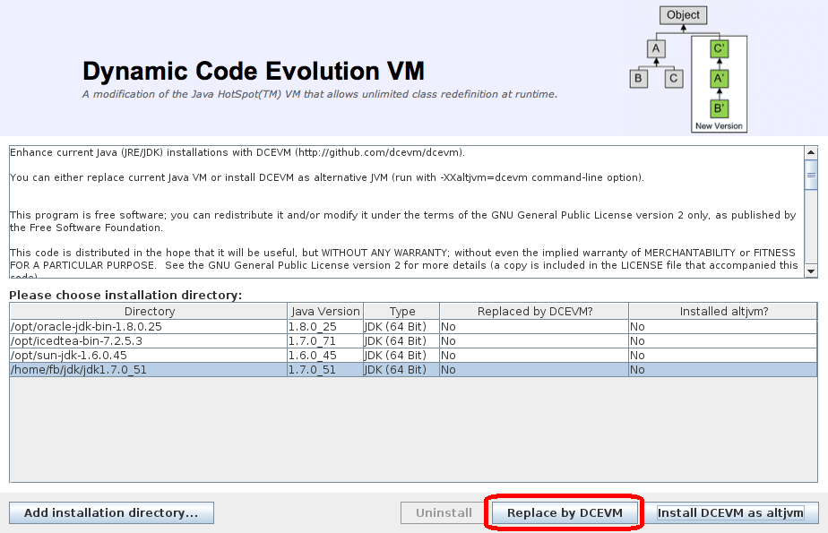828x533 pixels.
Task: Click Install DCEVM as altjvm button
Action: pos(731,513)
